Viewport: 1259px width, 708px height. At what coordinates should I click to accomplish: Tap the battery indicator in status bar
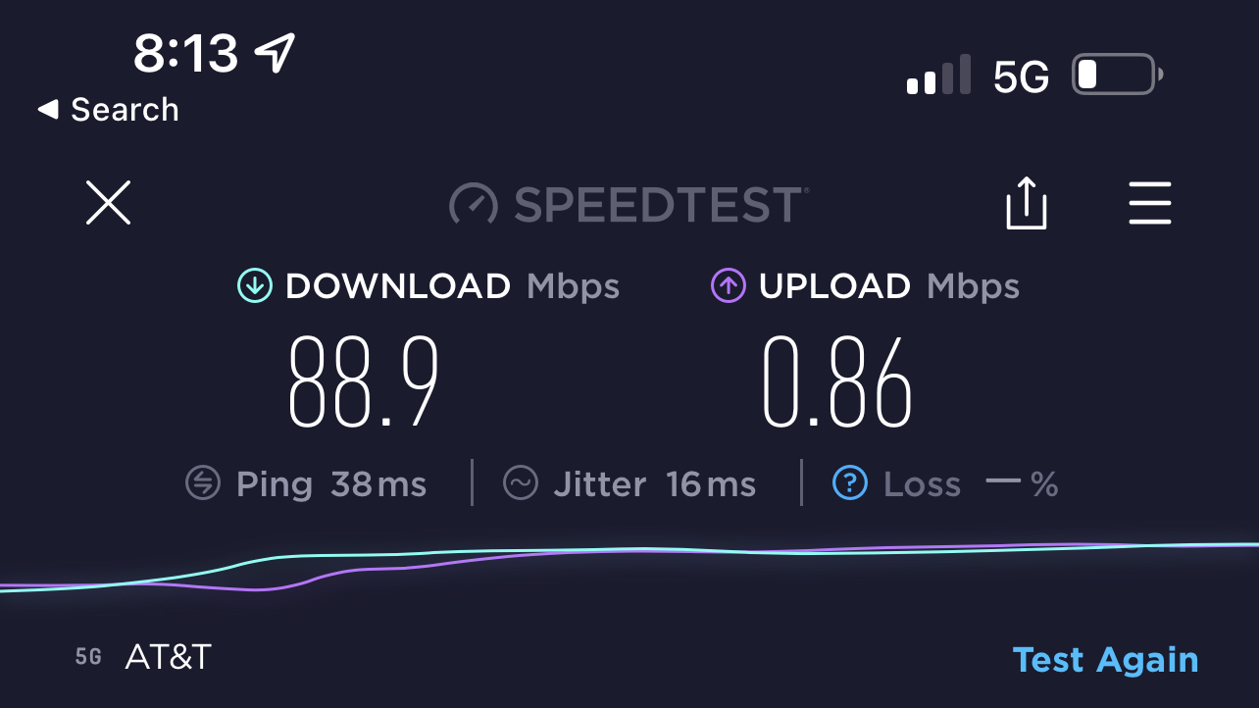click(1118, 76)
